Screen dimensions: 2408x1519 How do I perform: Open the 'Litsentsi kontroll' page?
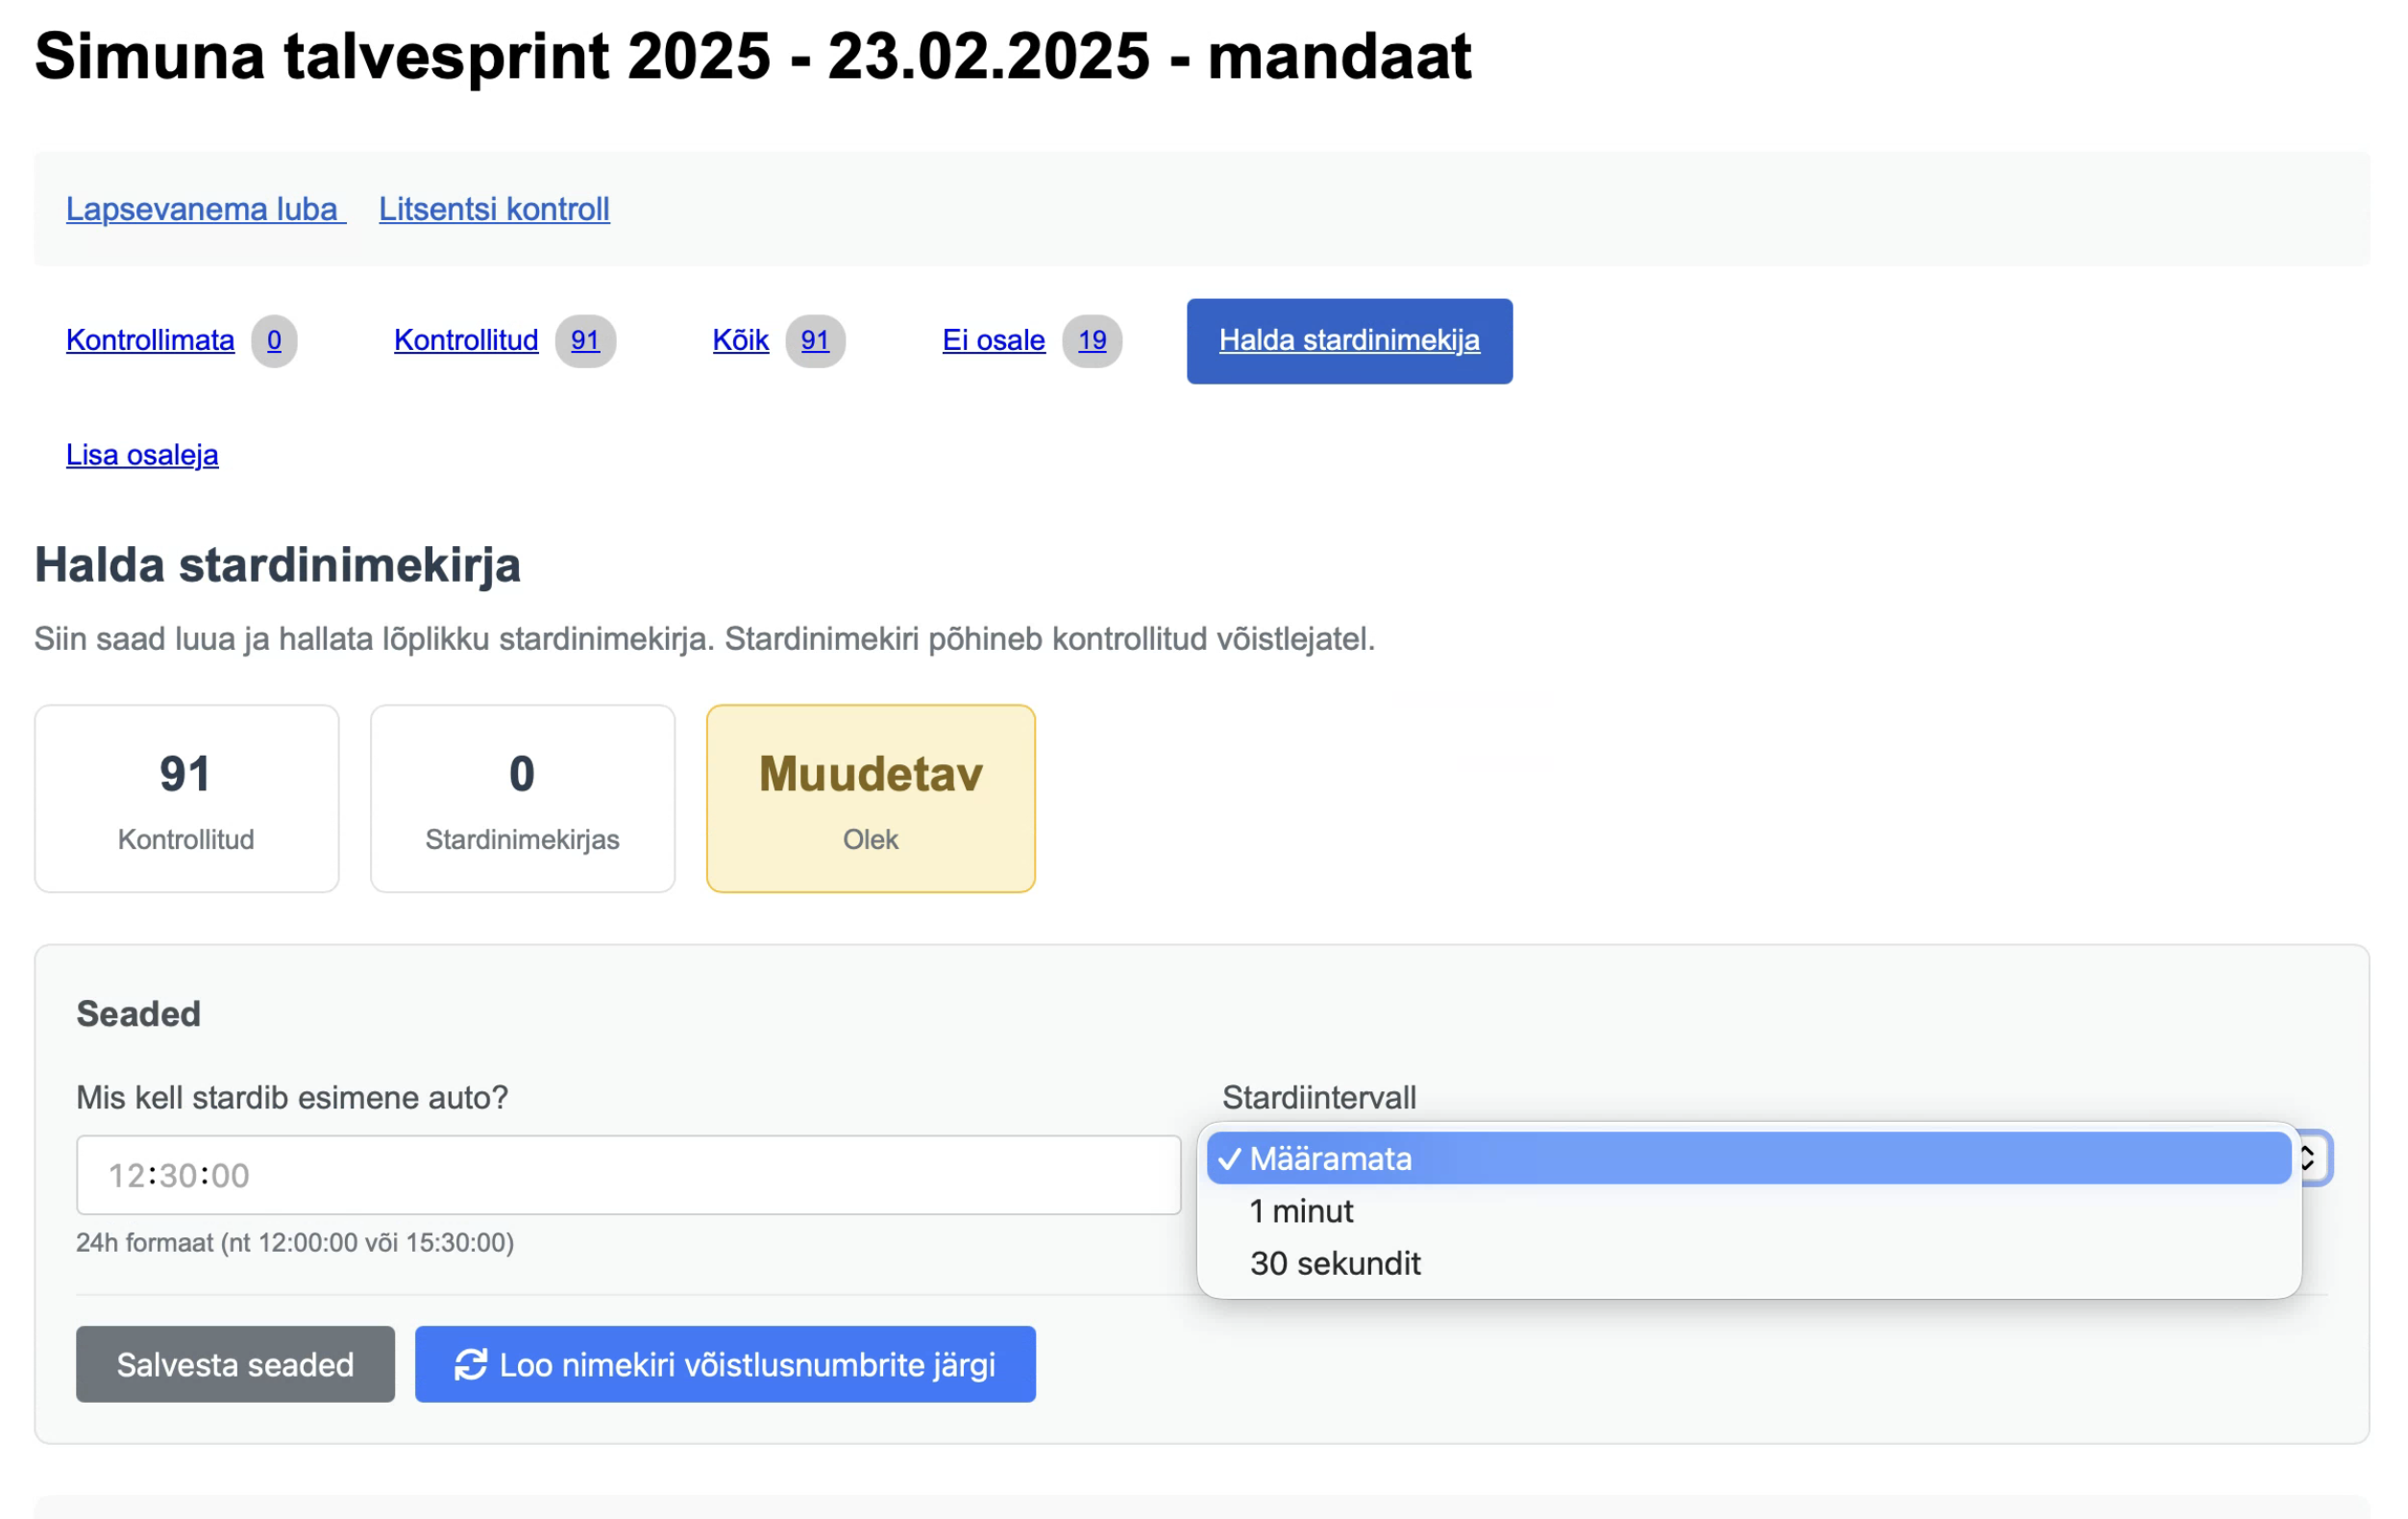[x=494, y=210]
